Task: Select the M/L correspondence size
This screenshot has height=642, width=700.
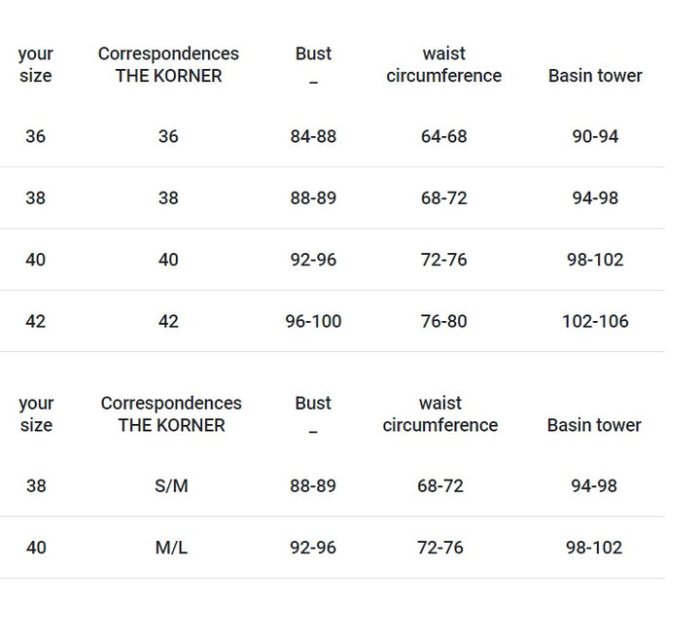Action: pos(171,548)
